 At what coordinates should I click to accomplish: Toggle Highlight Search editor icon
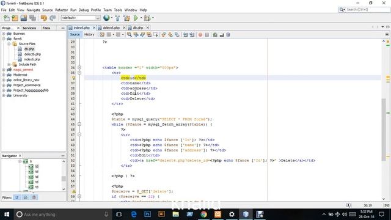coord(149,35)
